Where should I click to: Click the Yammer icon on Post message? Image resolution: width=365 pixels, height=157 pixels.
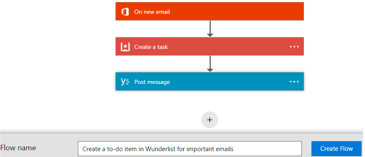pos(125,82)
